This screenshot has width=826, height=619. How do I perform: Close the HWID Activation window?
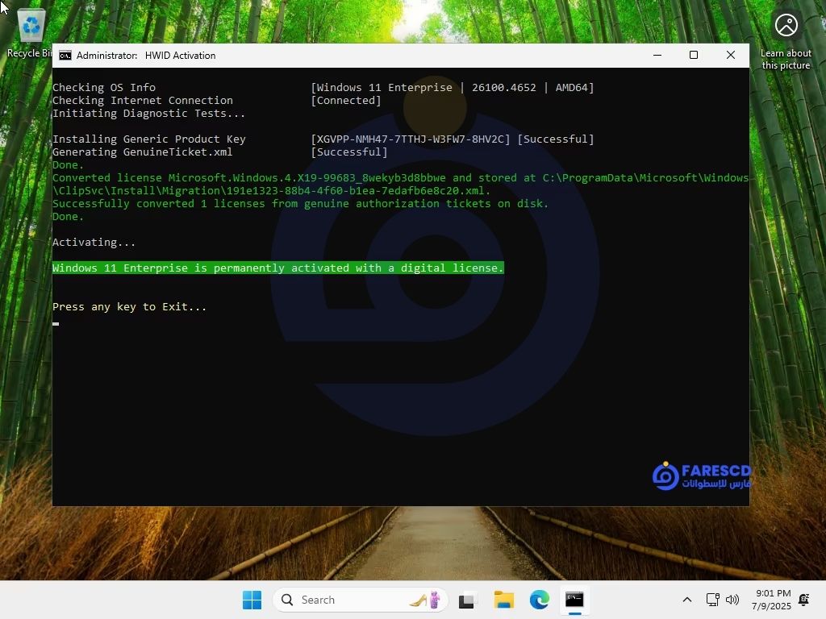click(731, 56)
